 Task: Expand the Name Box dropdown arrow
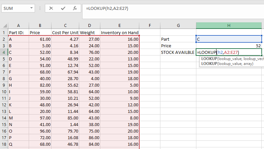click(31, 8)
